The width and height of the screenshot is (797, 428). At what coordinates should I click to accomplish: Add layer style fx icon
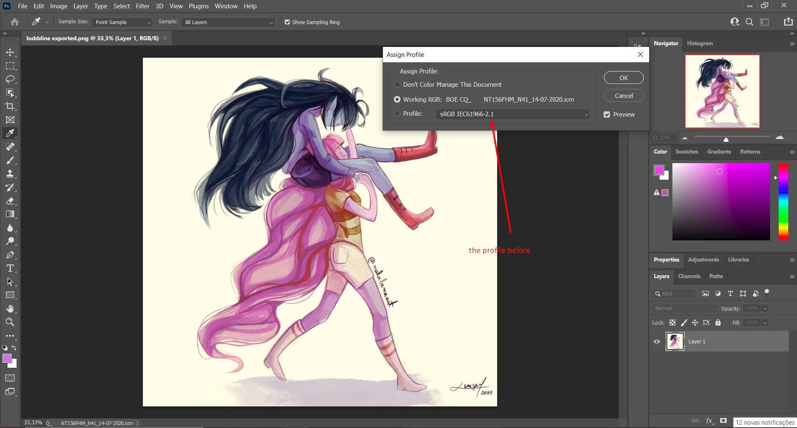(709, 421)
